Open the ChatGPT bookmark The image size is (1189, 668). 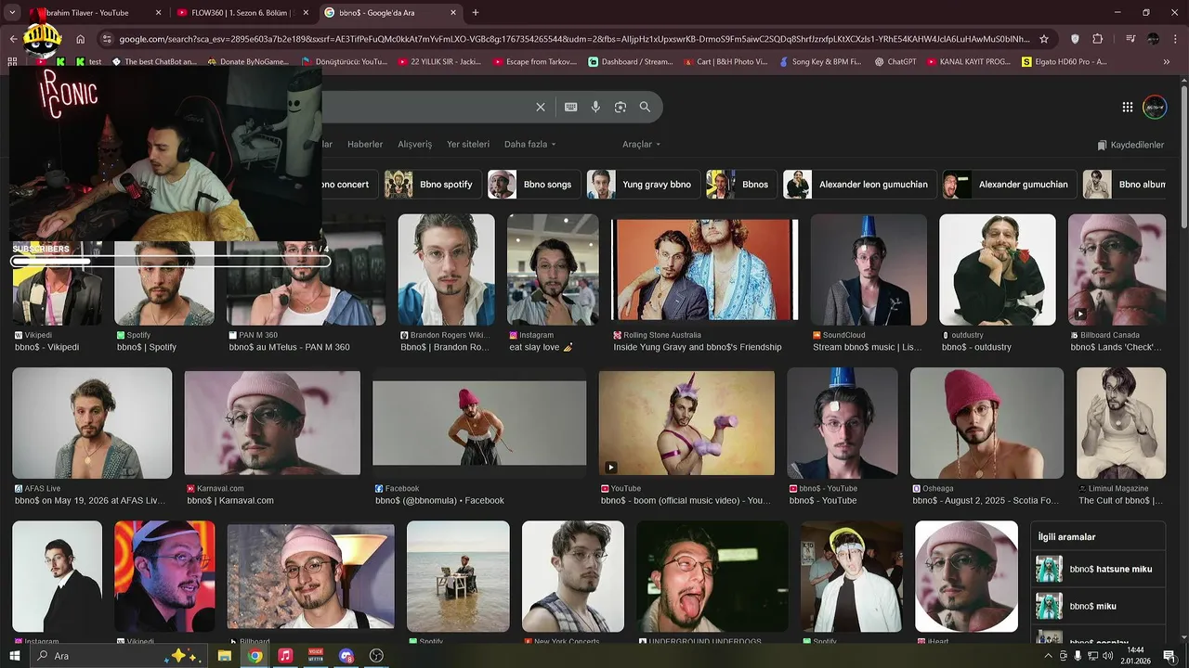point(895,61)
